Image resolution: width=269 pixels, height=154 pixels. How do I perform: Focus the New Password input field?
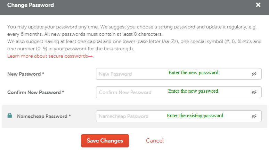pos(179,74)
